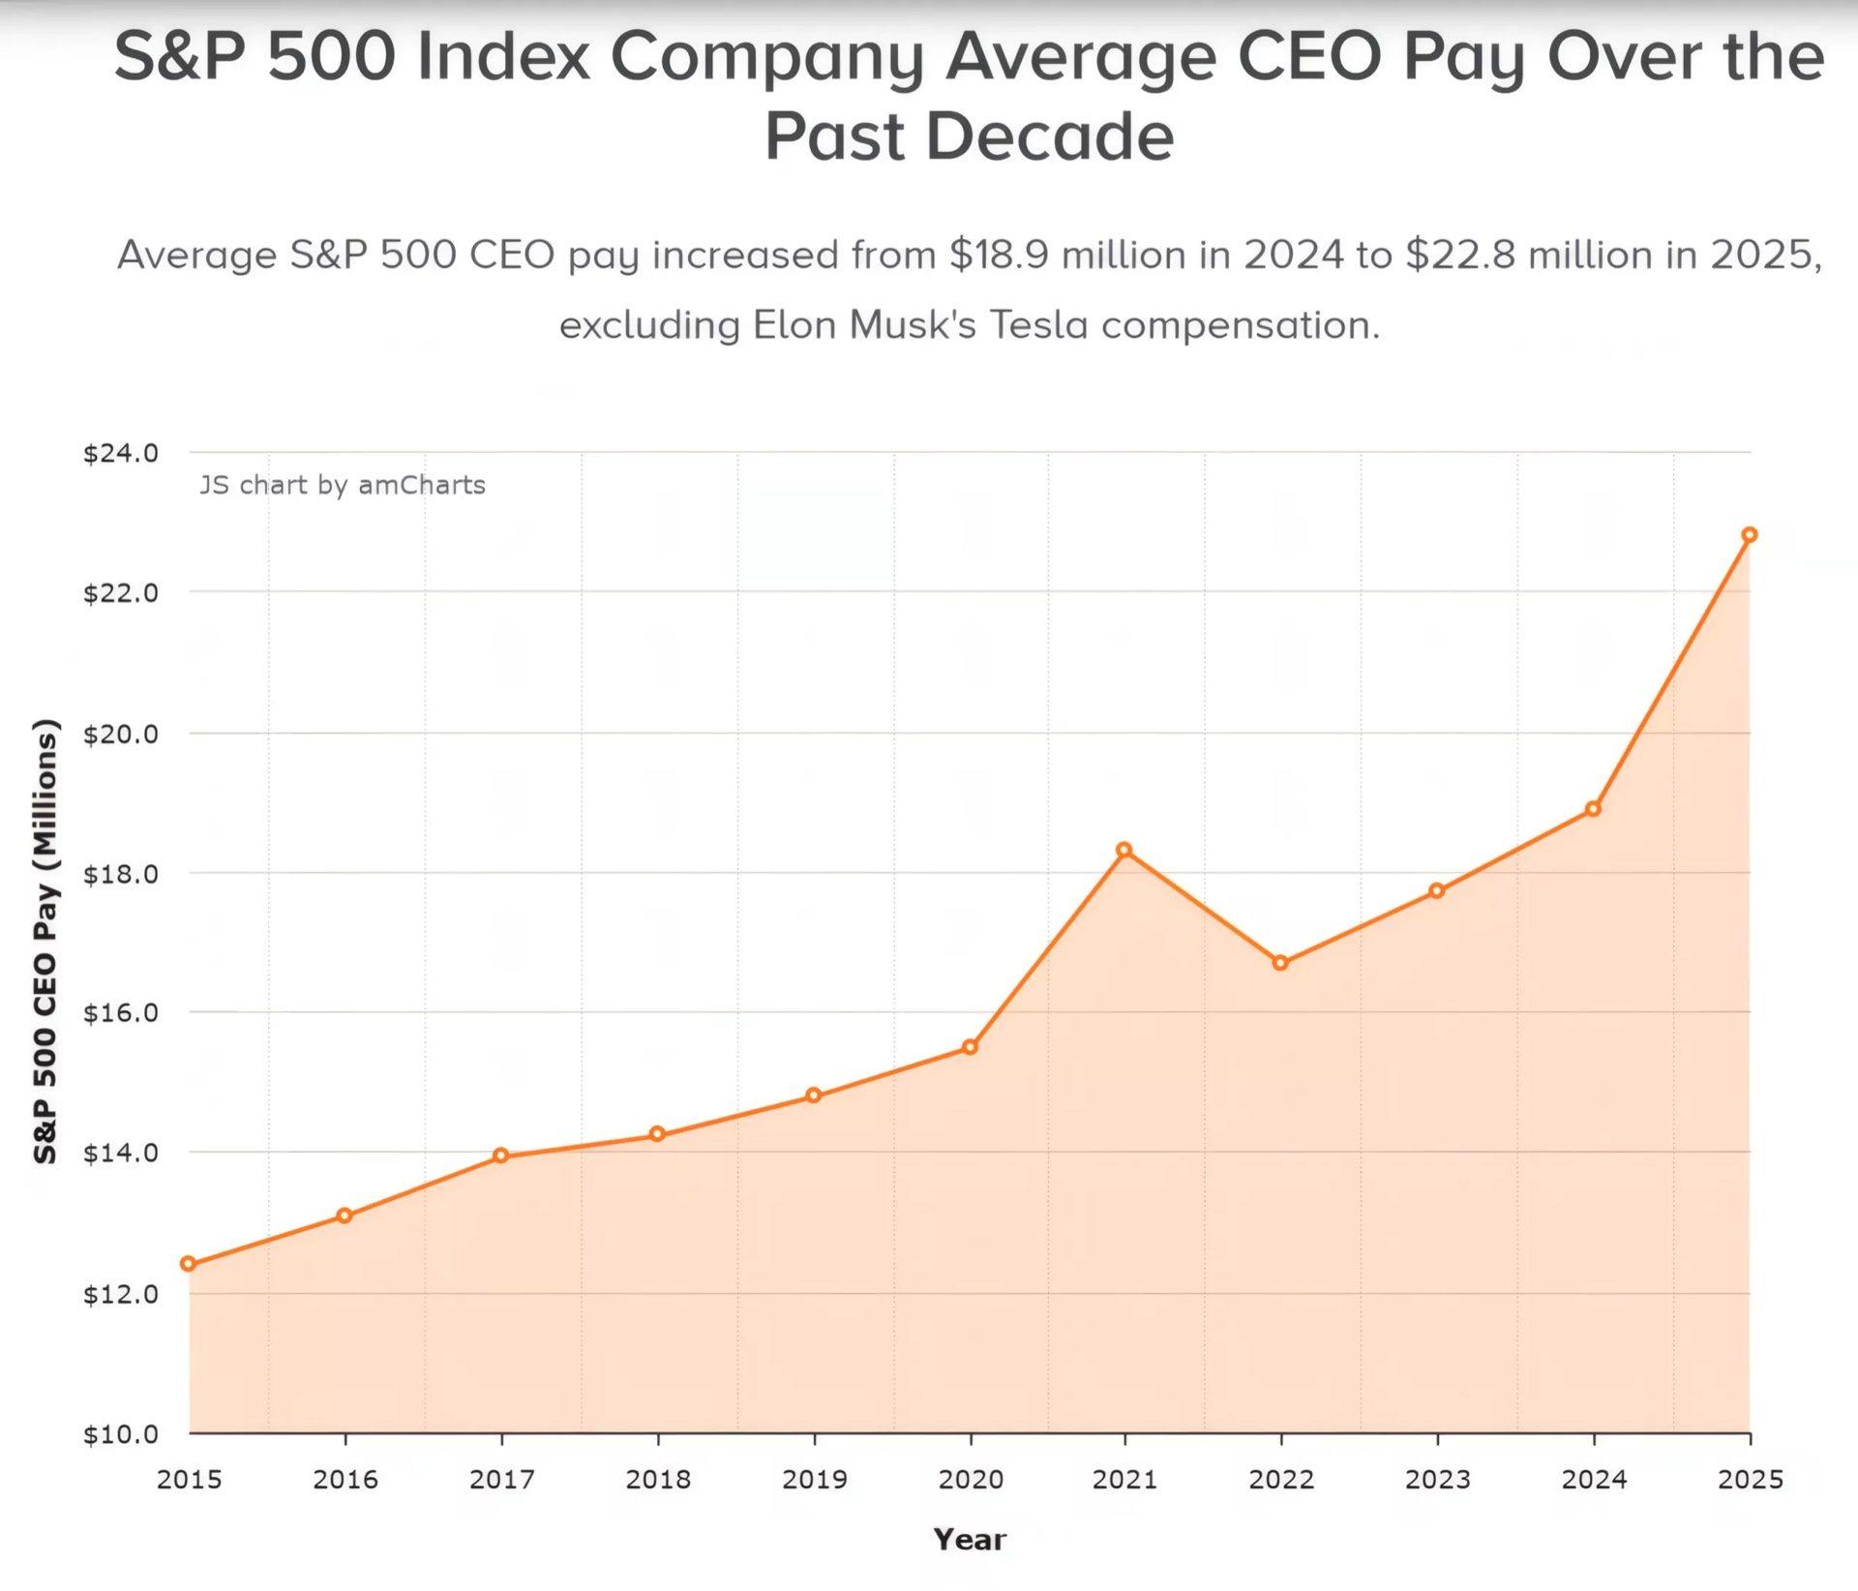Select the 2020 data point circle
The height and width of the screenshot is (1591, 1858).
(x=970, y=1047)
